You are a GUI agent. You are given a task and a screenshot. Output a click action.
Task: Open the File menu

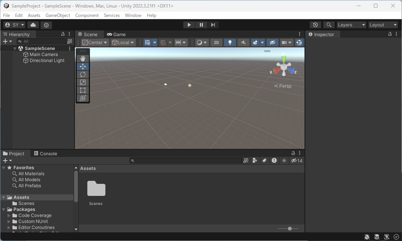click(x=6, y=15)
